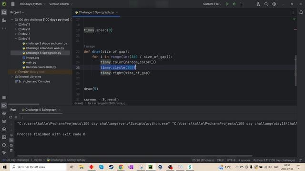The height and width of the screenshot is (171, 305).
Task: Open Challange 4 Random walk.py file
Action: (x=45, y=48)
